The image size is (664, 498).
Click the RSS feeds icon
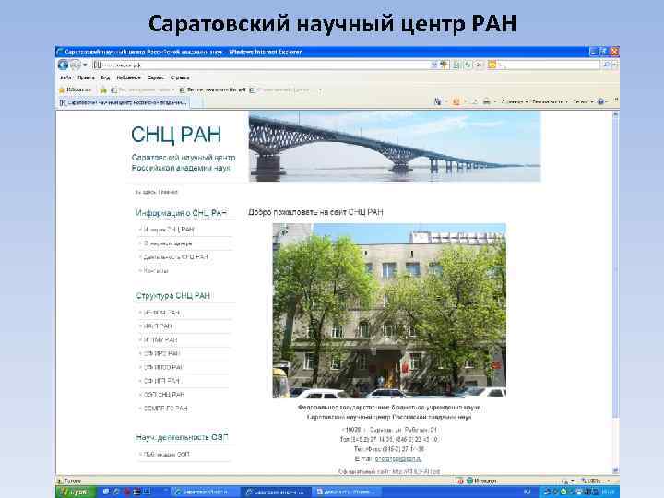pyautogui.click(x=456, y=101)
